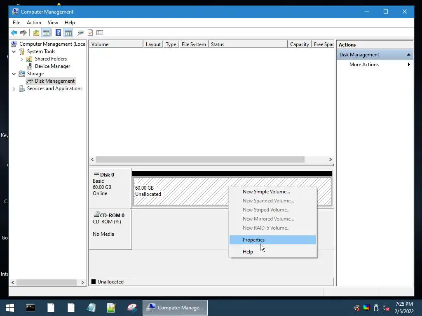Sort by the Type column header
422x316 pixels.
[171, 44]
